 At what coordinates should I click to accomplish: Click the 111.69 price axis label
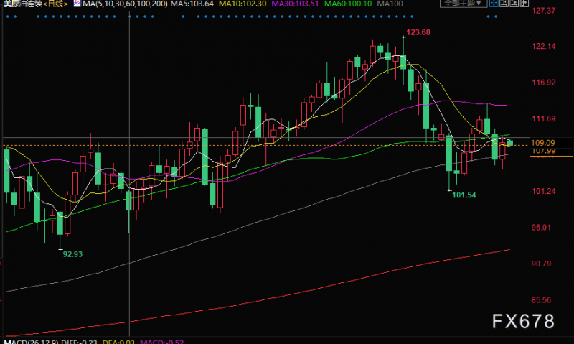pos(543,118)
